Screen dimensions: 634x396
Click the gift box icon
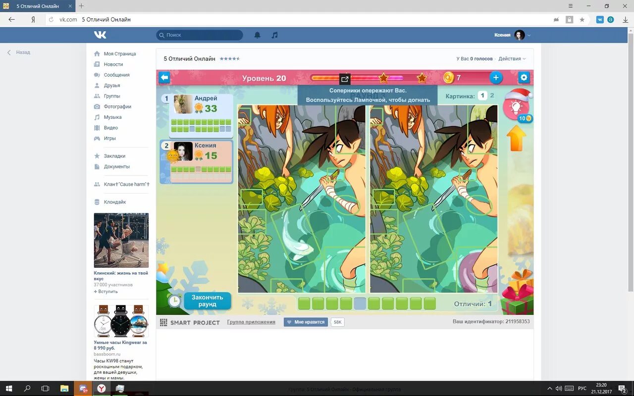(x=518, y=293)
